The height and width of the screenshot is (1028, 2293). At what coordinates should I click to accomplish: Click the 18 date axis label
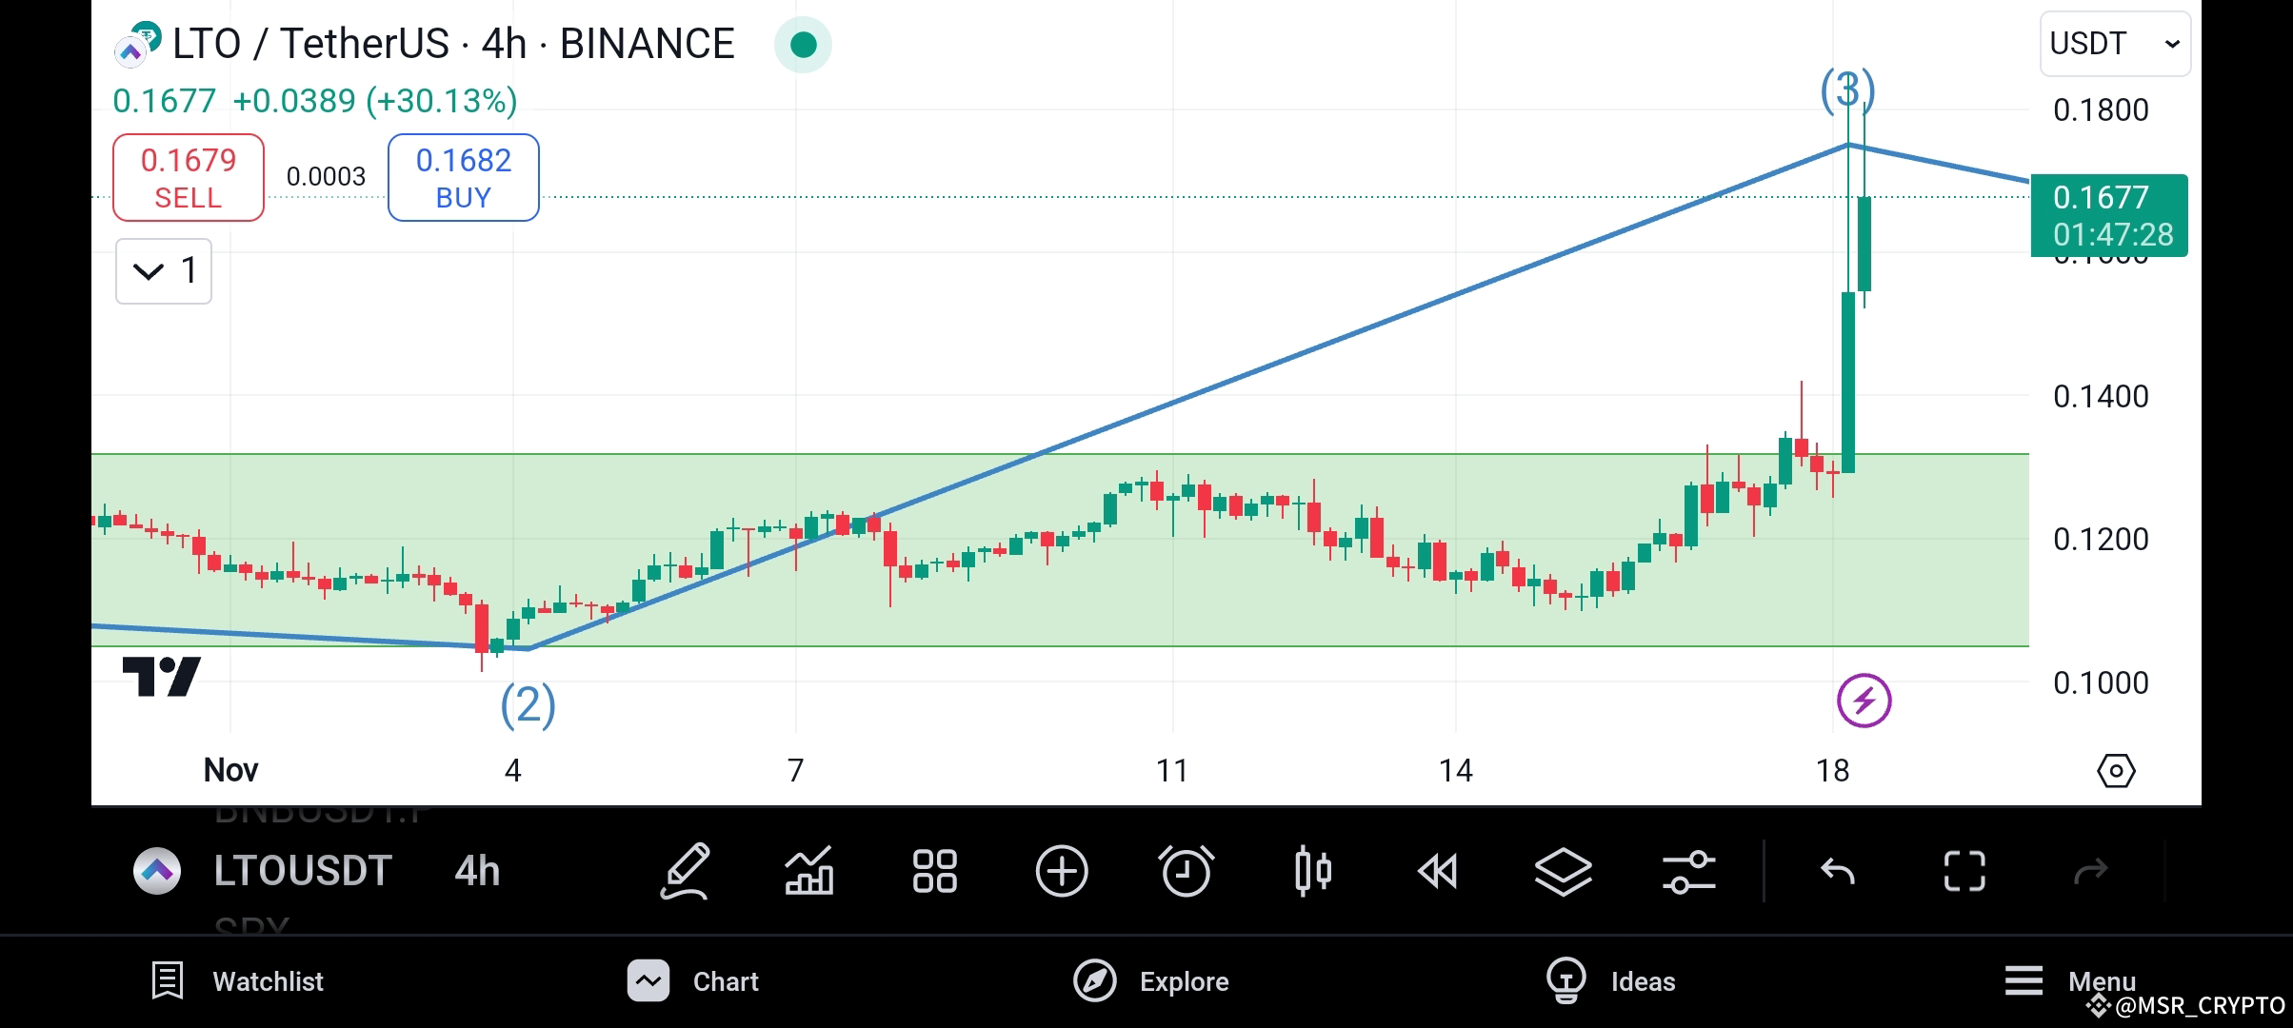point(1833,770)
